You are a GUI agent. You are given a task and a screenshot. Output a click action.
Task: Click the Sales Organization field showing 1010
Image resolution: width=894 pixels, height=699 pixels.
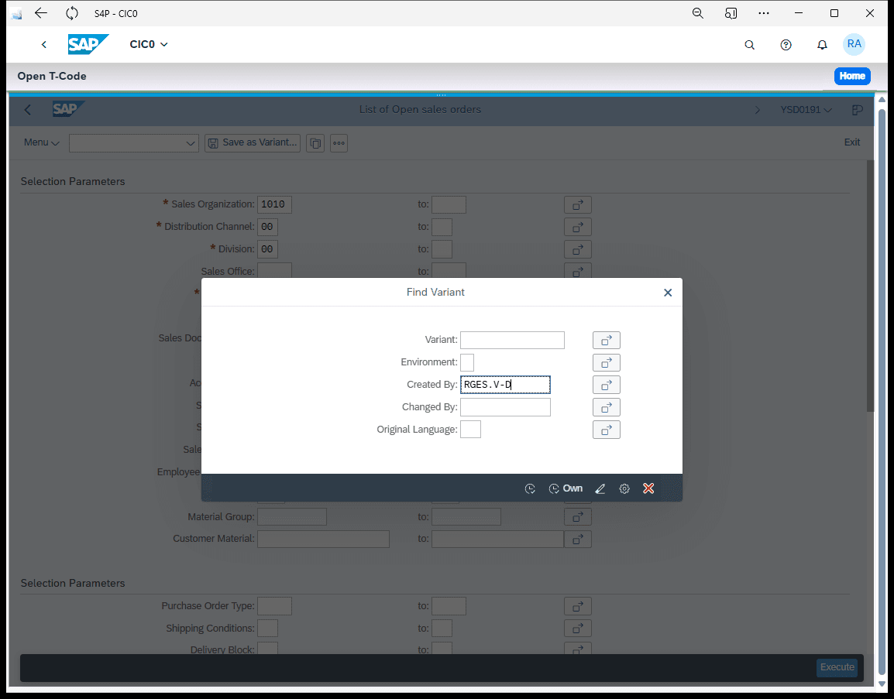click(x=274, y=204)
